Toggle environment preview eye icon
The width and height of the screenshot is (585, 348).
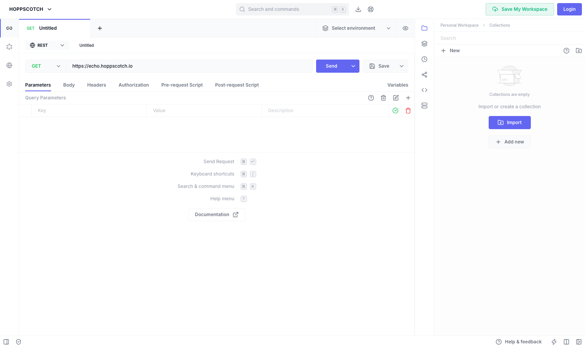point(405,28)
